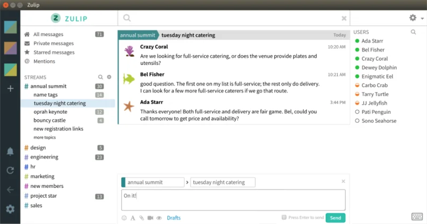Go to Starred messages

pyautogui.click(x=54, y=52)
